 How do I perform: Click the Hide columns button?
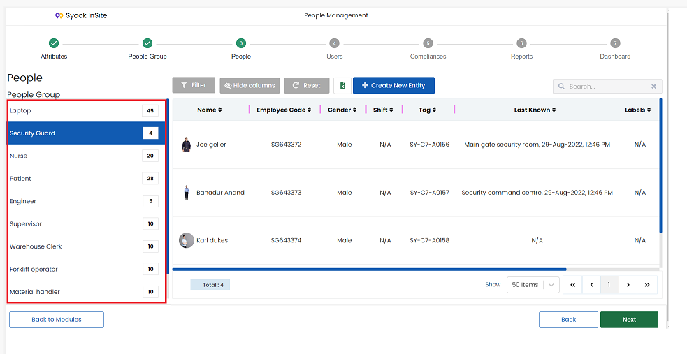250,85
